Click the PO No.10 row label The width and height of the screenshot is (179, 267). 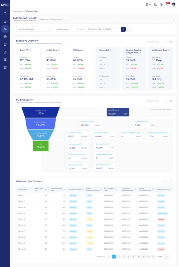pos(22,249)
